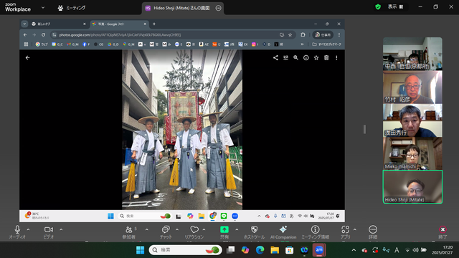Expand the arrow next to アプリ
The width and height of the screenshot is (459, 258).
[354, 229]
